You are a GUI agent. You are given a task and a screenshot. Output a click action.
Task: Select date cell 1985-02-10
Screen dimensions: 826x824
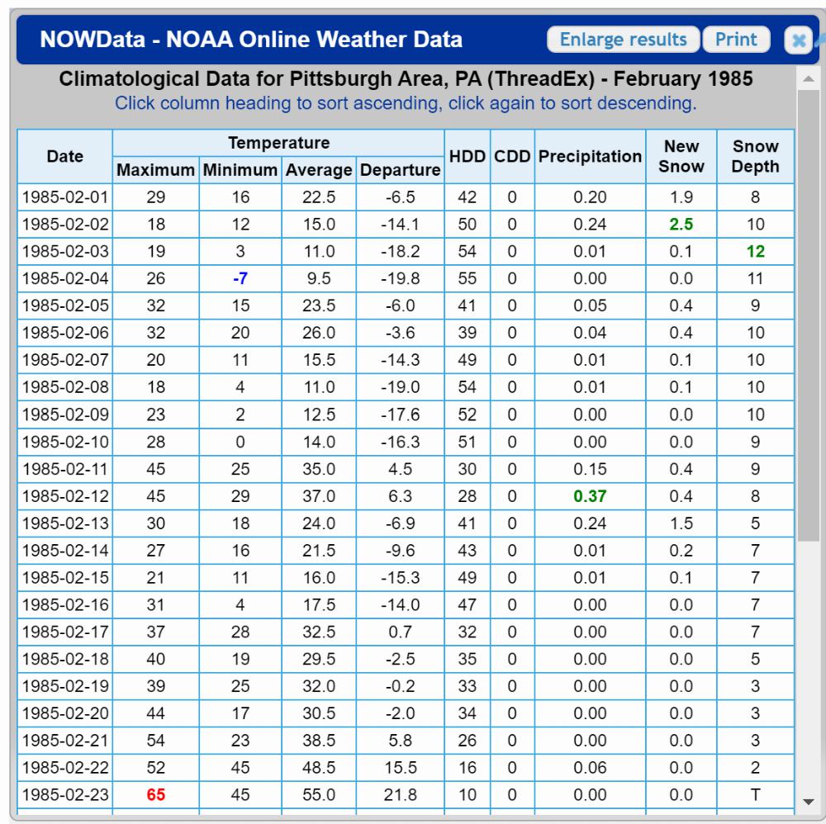[64, 442]
